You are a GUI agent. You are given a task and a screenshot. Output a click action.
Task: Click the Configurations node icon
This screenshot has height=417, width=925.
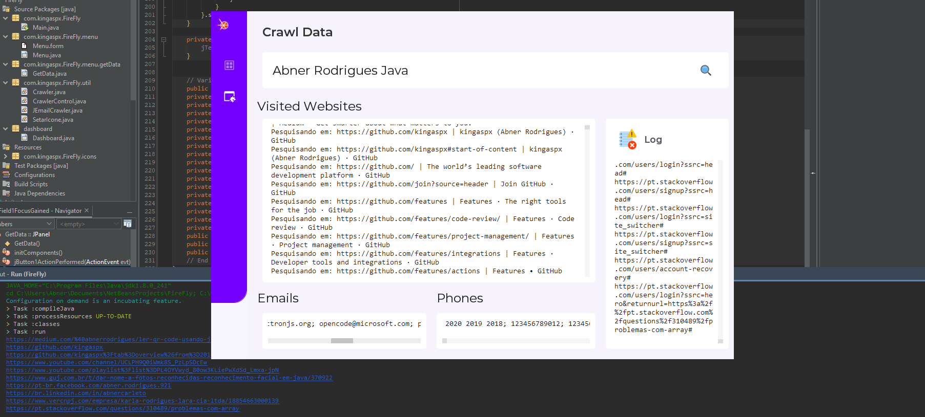(6, 174)
